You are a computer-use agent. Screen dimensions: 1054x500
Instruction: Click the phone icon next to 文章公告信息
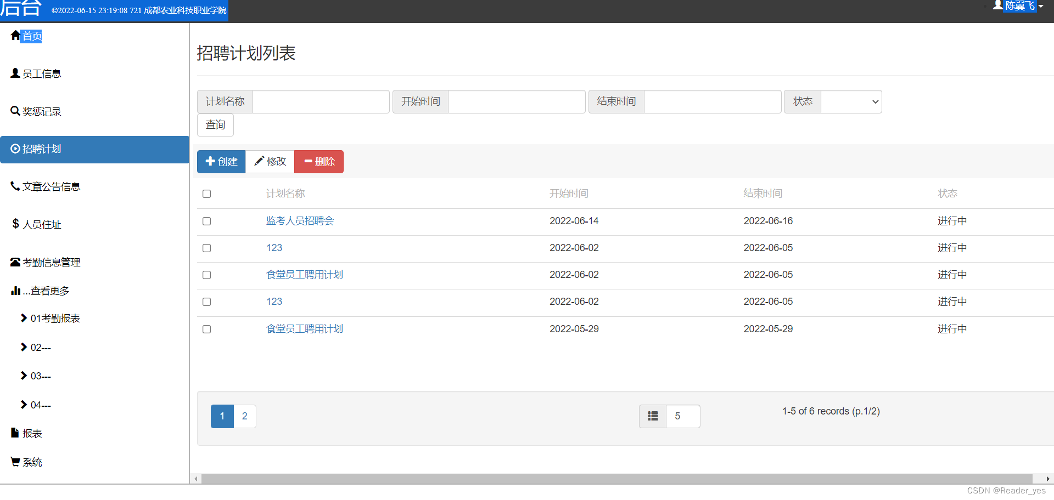coord(15,186)
